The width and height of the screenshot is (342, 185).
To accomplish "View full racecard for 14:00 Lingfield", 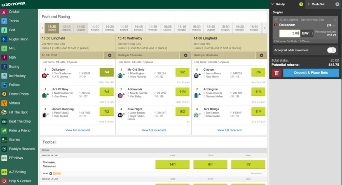I will [230, 130].
